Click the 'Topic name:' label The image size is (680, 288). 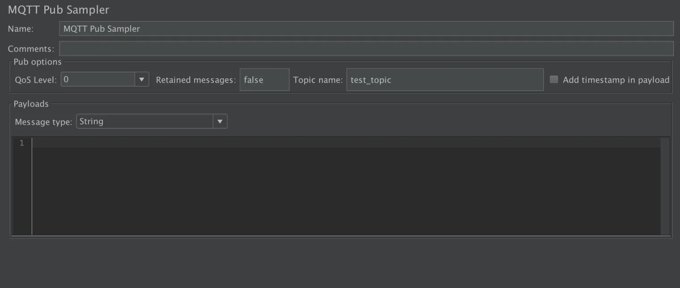point(318,80)
